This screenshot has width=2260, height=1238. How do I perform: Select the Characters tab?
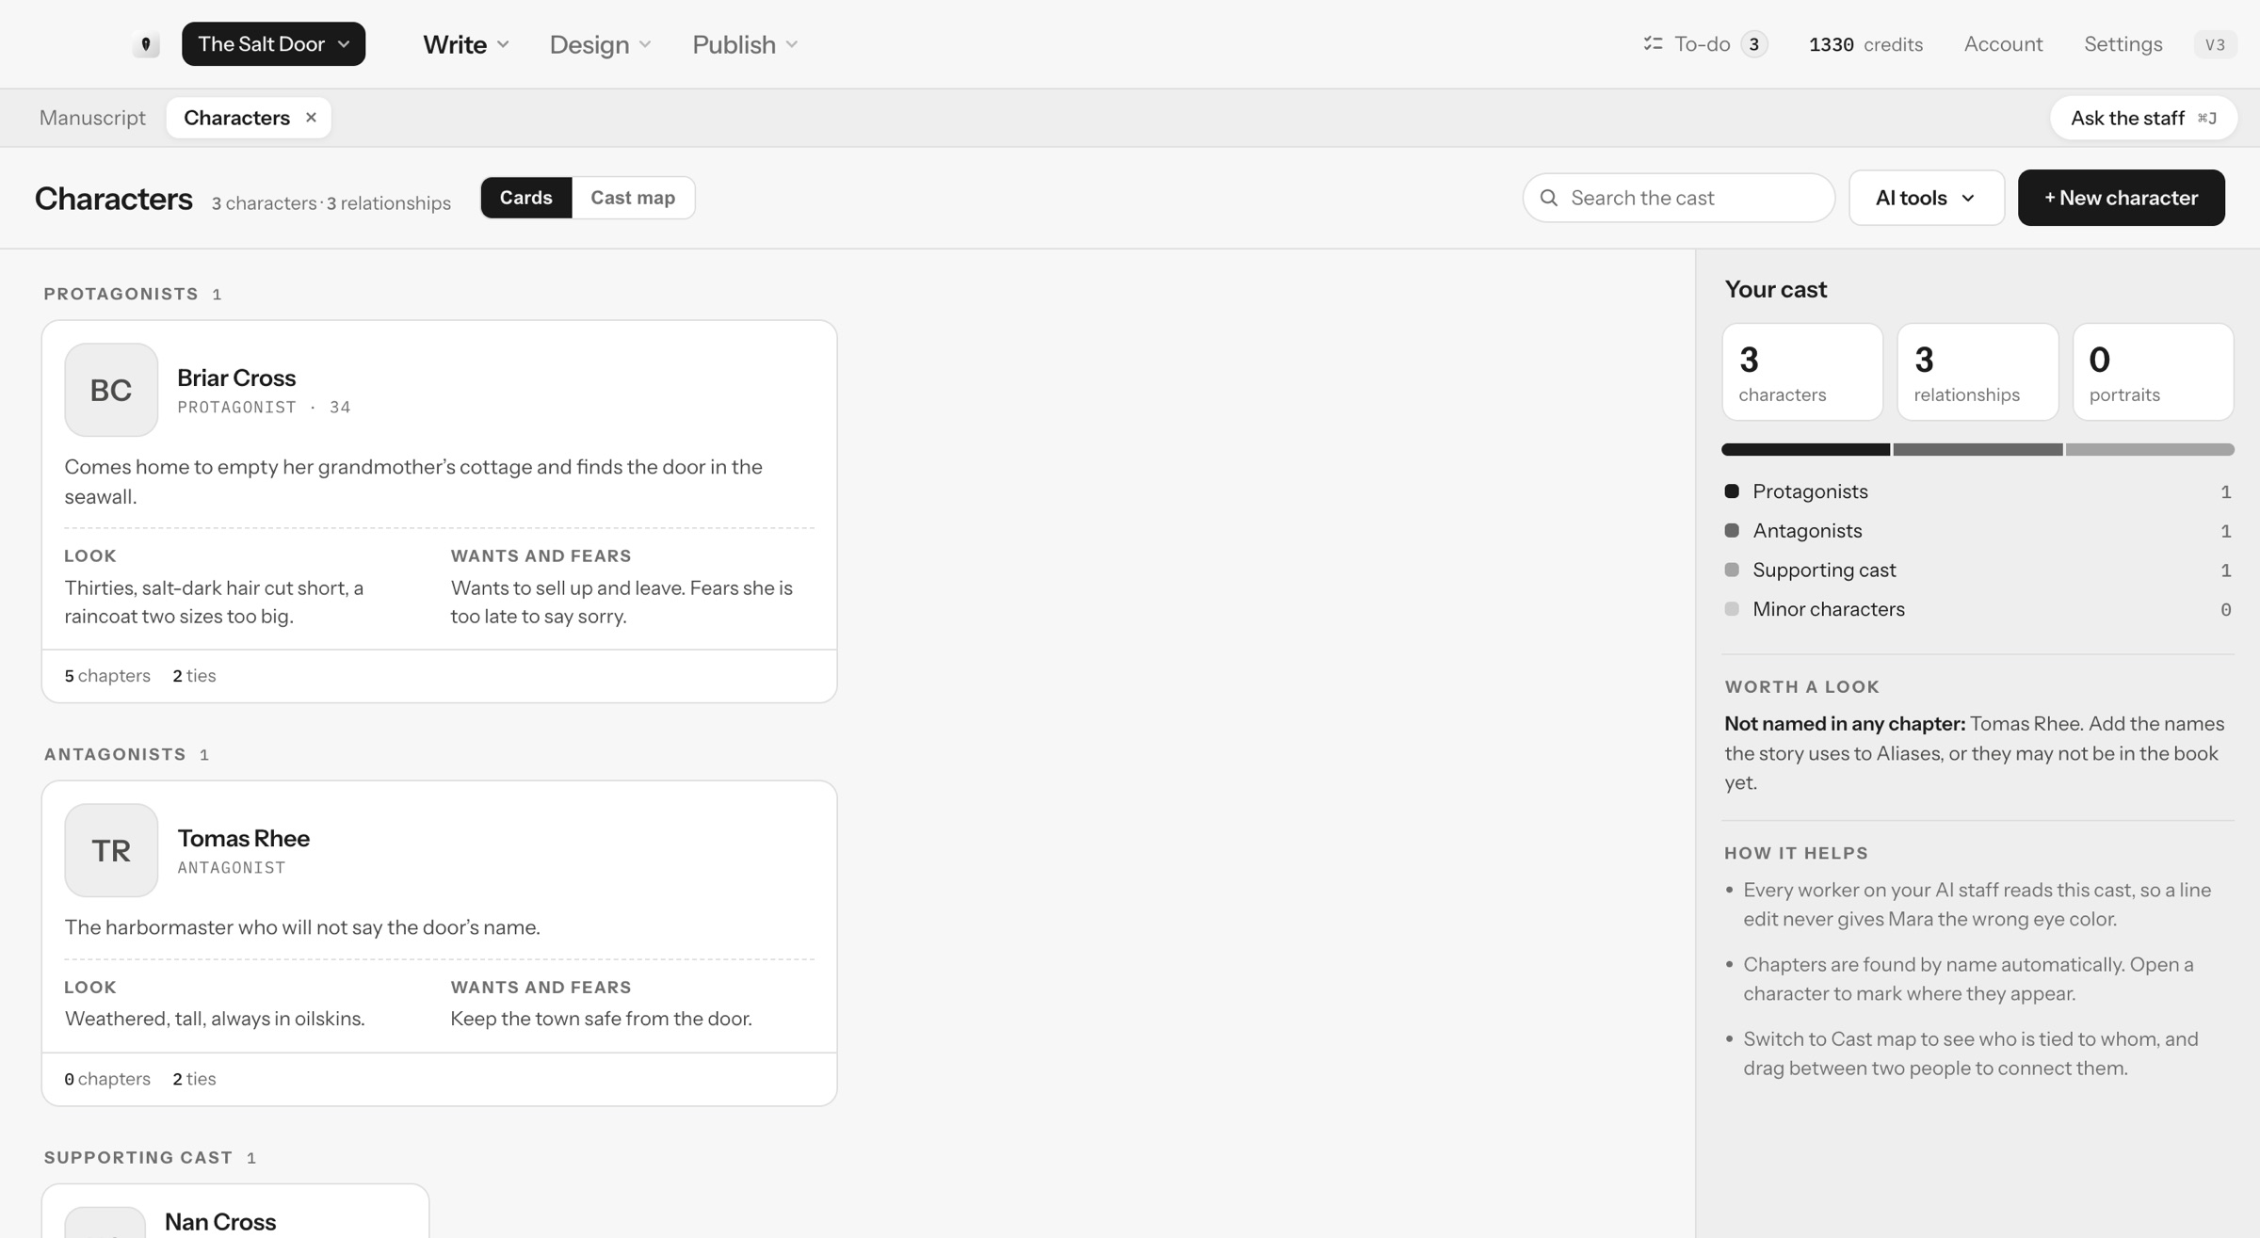(x=236, y=118)
